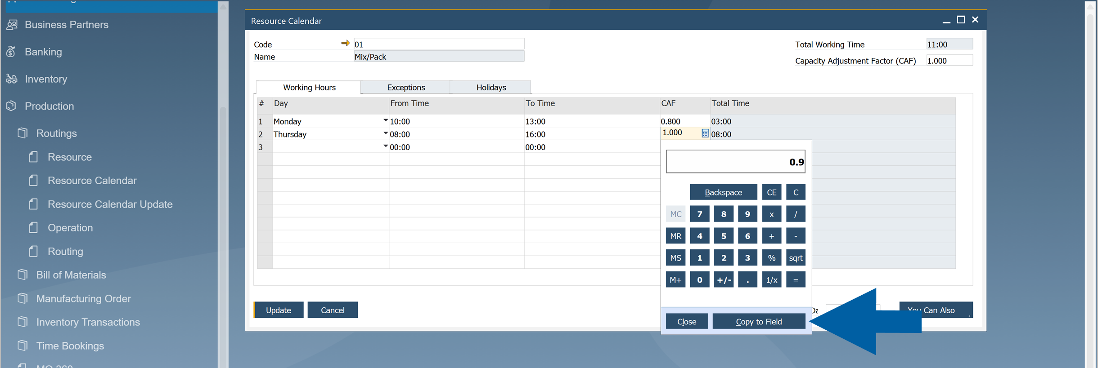The width and height of the screenshot is (1098, 368).
Task: Click the golden link arrow beside Code
Action: point(345,43)
